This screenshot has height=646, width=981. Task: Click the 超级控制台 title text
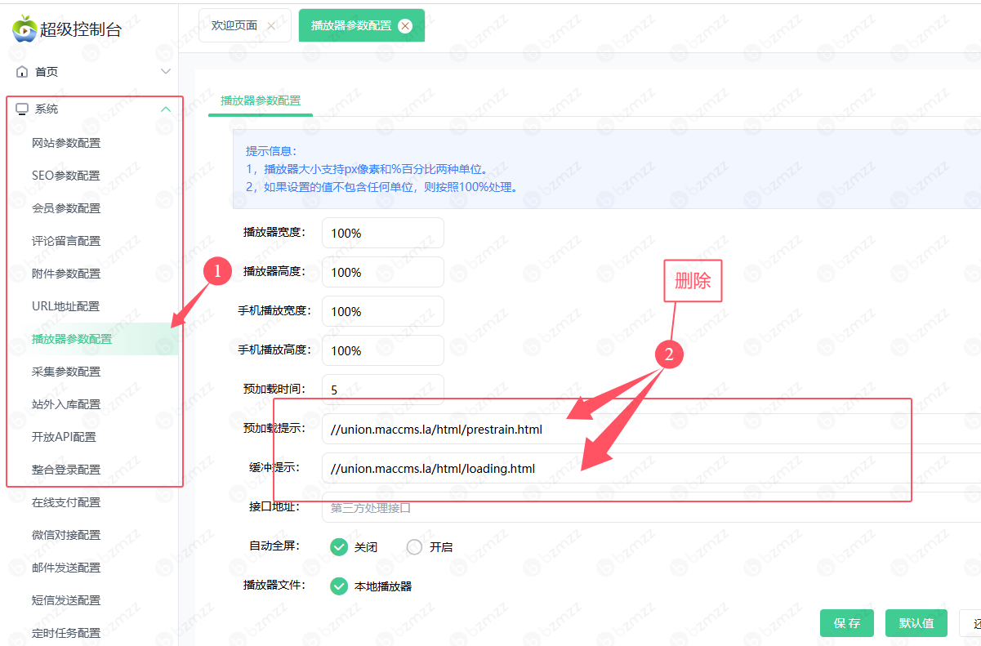point(81,29)
